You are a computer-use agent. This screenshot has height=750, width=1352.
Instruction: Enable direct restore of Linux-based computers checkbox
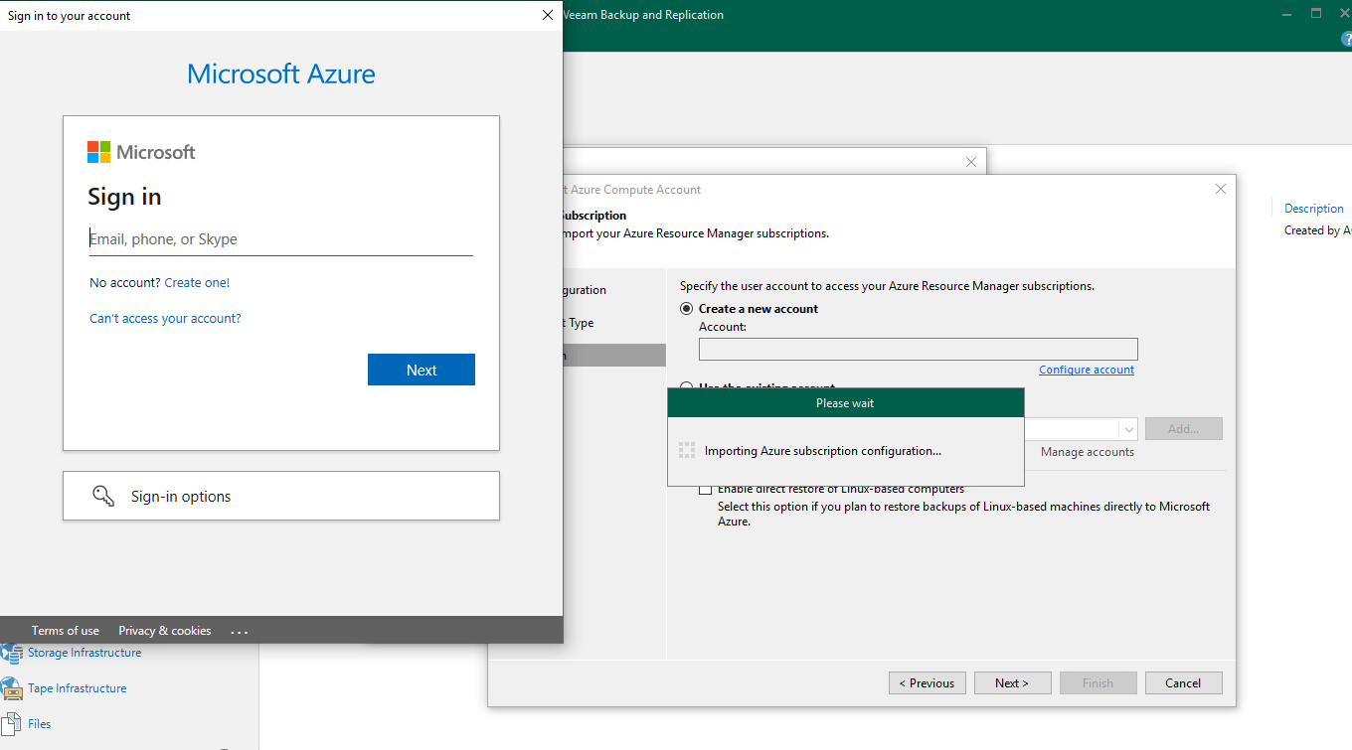pyautogui.click(x=706, y=489)
